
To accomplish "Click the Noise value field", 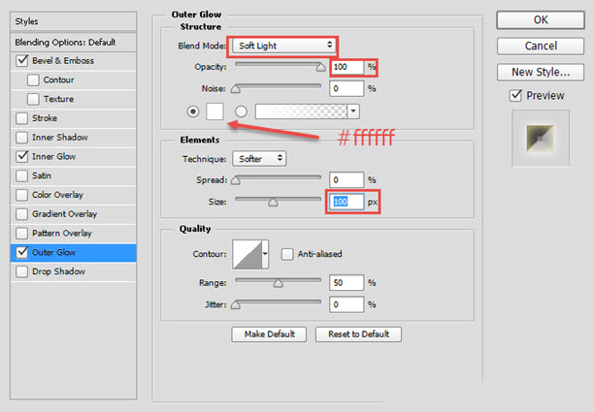I will point(346,89).
